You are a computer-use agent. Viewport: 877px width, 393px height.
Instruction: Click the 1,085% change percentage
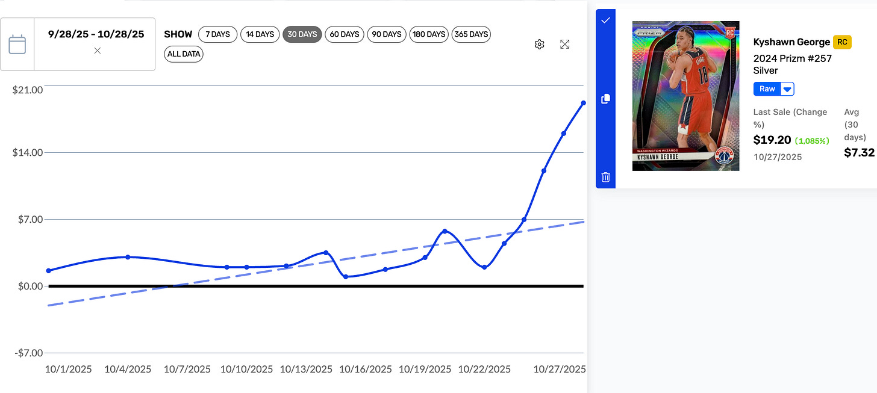click(812, 141)
